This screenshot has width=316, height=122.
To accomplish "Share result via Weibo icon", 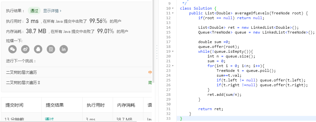I will click(x=25, y=49).
